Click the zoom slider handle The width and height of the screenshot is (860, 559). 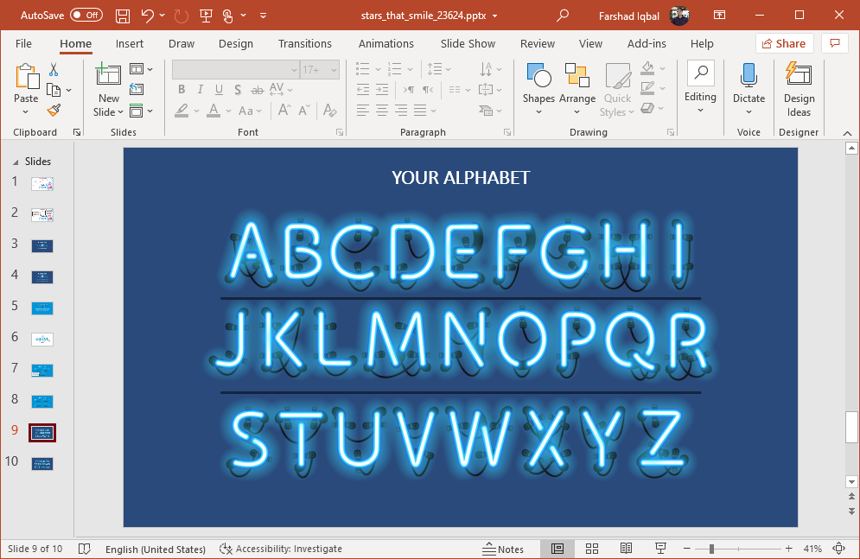[x=711, y=549]
